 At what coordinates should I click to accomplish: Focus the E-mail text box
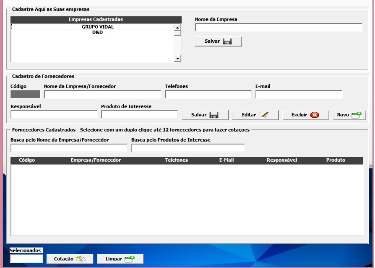click(299, 94)
